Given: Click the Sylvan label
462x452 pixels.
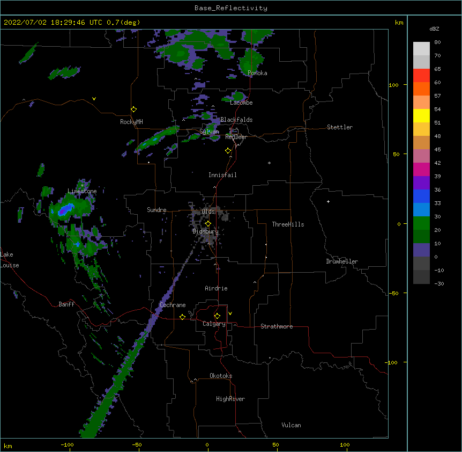Looking at the screenshot, I should (x=209, y=132).
